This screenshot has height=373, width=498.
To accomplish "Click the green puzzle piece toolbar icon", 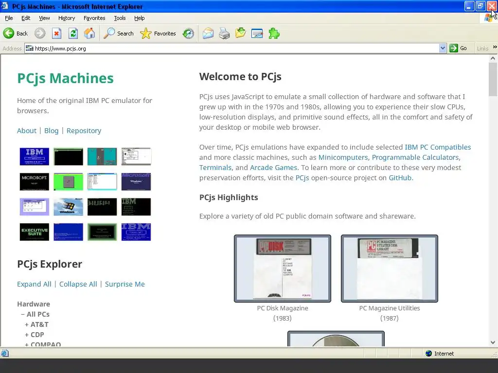I will 274,34.
